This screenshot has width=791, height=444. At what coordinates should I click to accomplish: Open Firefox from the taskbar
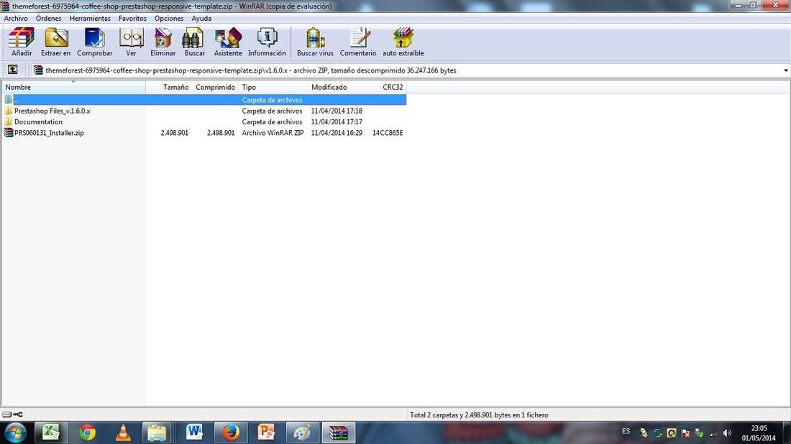tap(231, 433)
